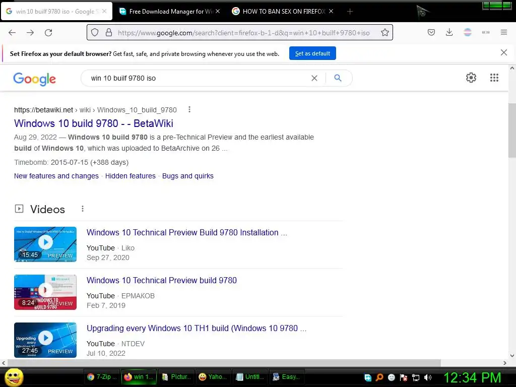Go back to the previous page
Viewport: 516px width, 387px height.
pyautogui.click(x=12, y=33)
